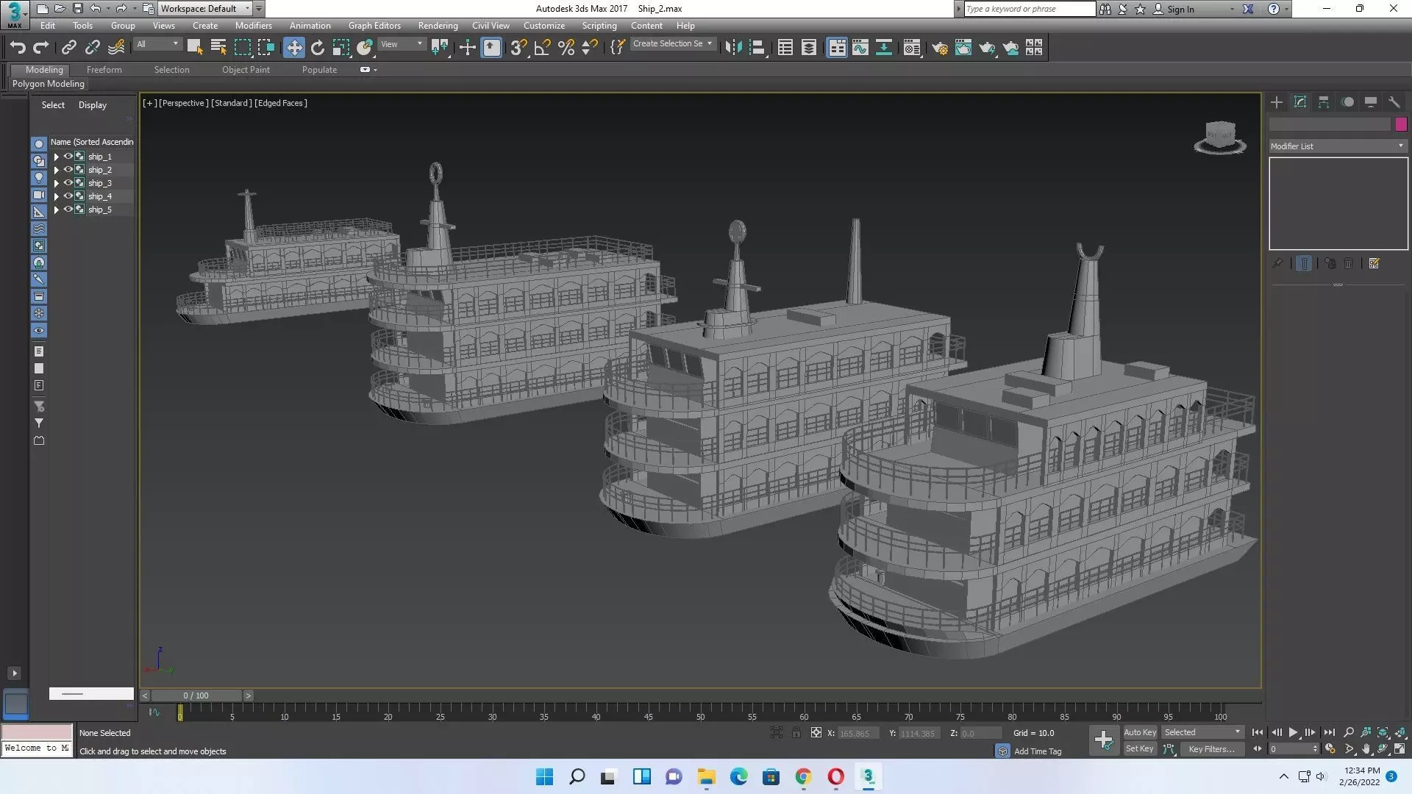Toggle Window/Crossing selection mode
The image size is (1412, 794).
coord(266,48)
